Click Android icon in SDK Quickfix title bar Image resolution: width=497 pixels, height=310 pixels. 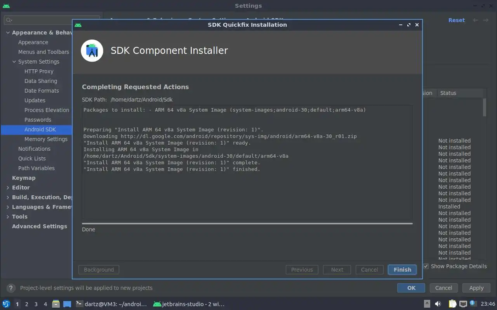(78, 25)
